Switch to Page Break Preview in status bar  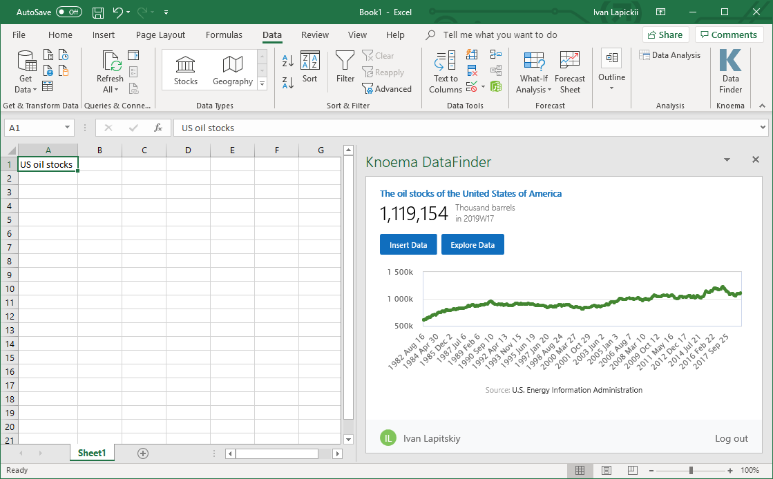(x=633, y=470)
